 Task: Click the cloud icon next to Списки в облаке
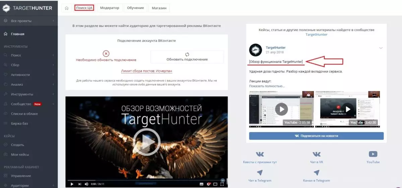5,114
